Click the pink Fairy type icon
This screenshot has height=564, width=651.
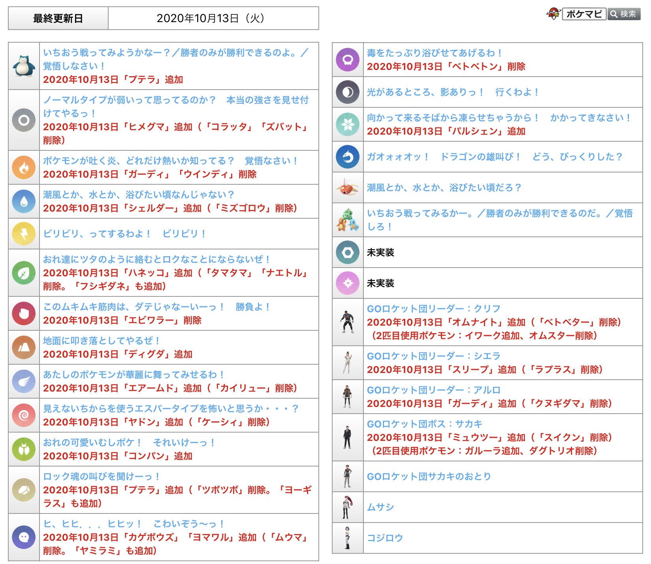pos(348,283)
